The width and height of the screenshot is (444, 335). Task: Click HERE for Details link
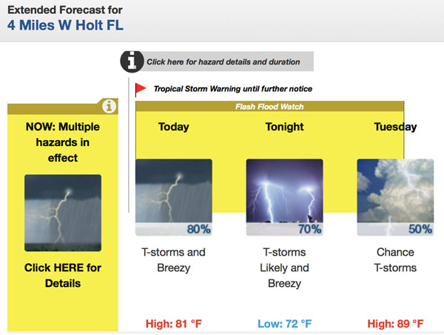tap(63, 275)
